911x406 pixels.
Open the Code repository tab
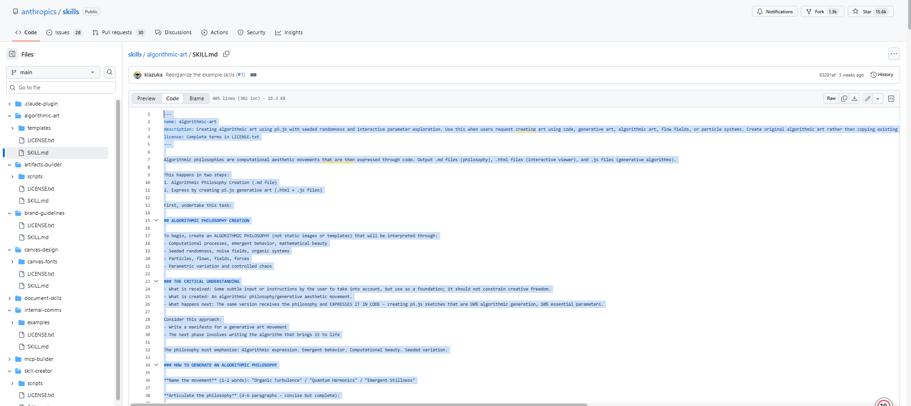tap(26, 32)
